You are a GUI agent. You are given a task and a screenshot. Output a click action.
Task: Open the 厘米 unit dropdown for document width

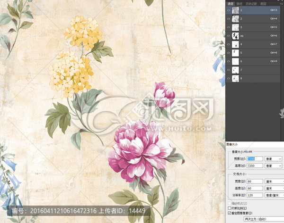click(274, 182)
